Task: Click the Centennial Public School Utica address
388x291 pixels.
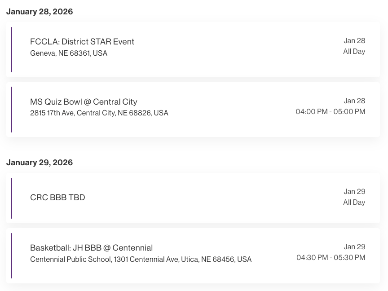Action: point(141,260)
